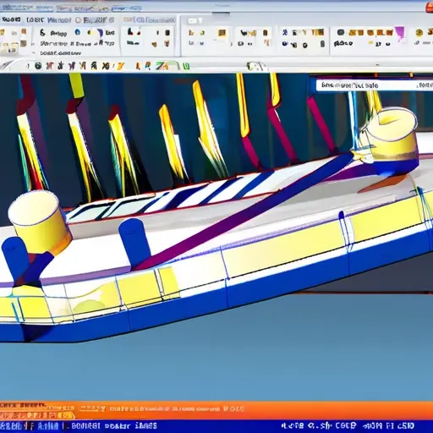This screenshot has width=433, height=433.
Task: Click the yellow slanted icon in lower toolbar
Action: coord(121,67)
